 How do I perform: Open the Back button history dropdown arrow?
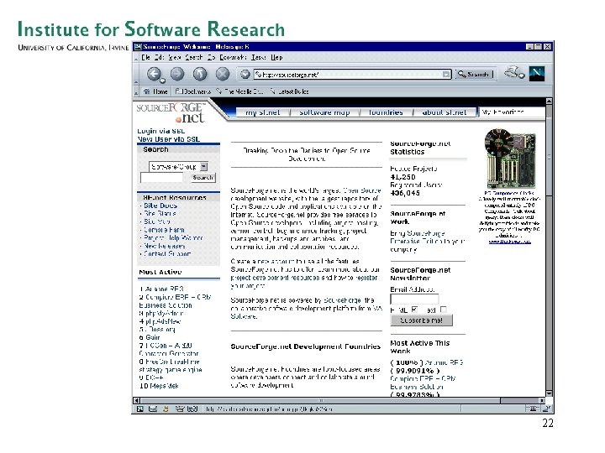pos(163,81)
